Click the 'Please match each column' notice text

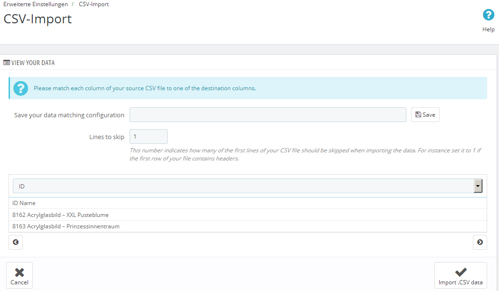(145, 88)
